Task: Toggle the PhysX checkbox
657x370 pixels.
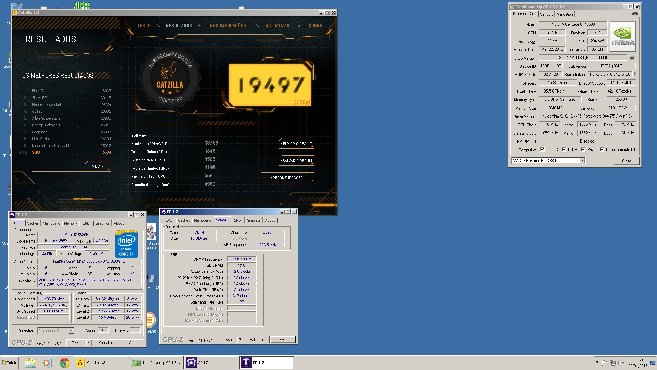Action: (x=583, y=149)
